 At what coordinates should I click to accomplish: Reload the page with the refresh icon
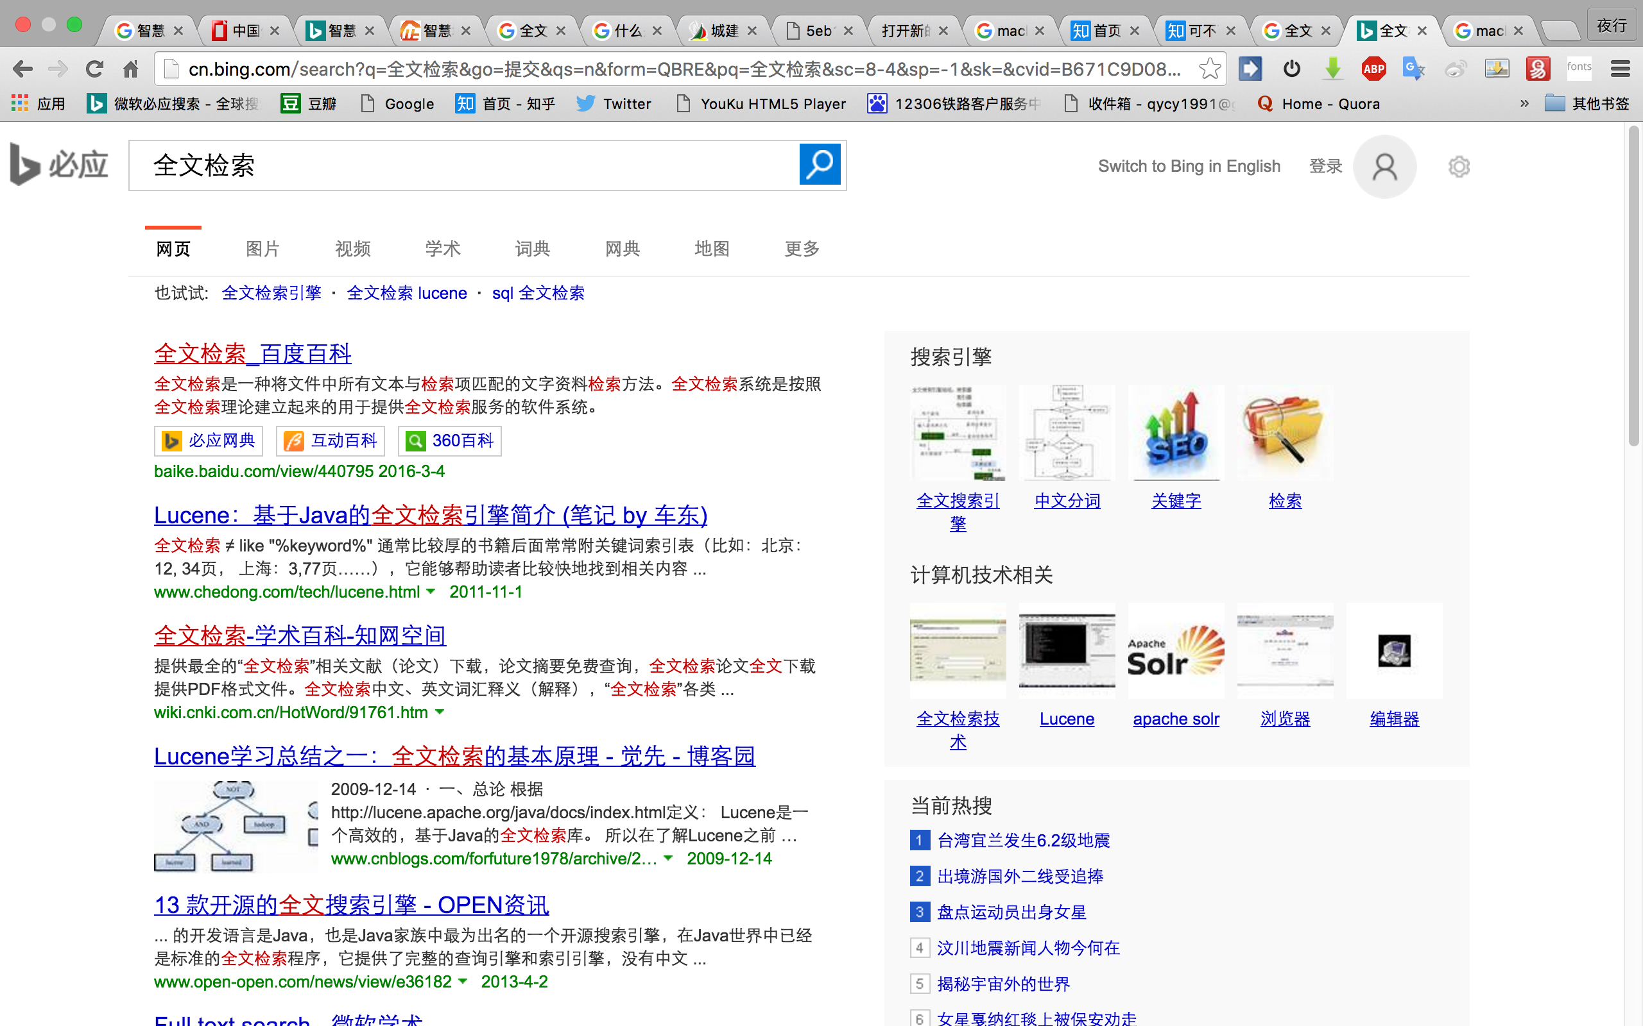(x=94, y=69)
